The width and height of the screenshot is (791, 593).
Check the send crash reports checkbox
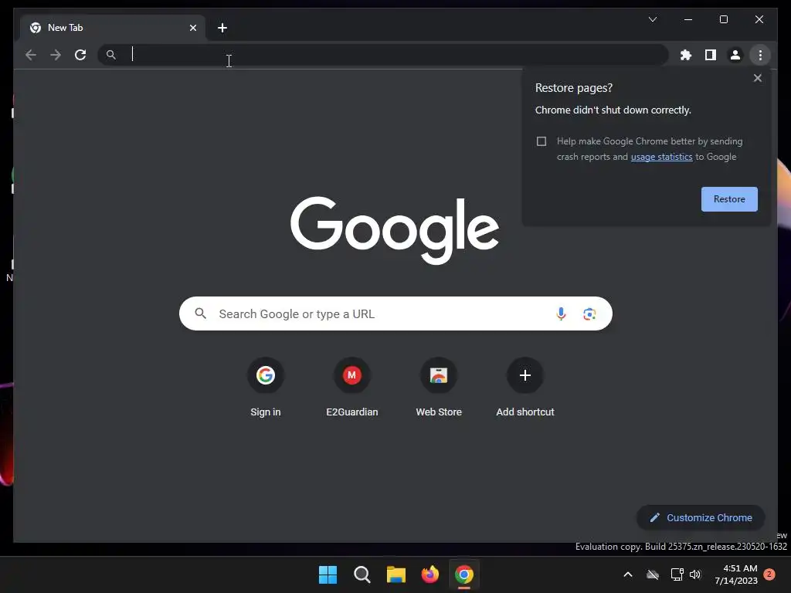[541, 141]
